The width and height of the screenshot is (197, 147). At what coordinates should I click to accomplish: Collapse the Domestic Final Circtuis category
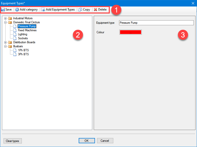[6, 22]
